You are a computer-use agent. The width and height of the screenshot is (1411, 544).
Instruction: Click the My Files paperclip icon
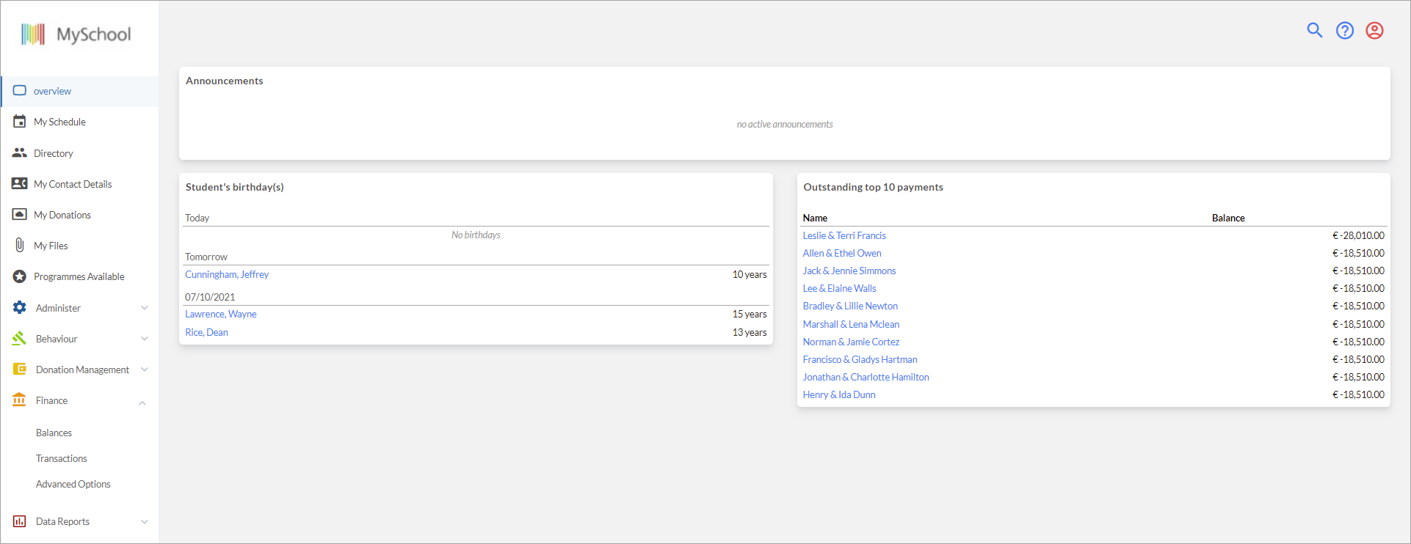click(x=20, y=245)
